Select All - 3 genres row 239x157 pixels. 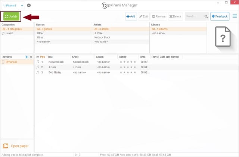click(x=63, y=29)
